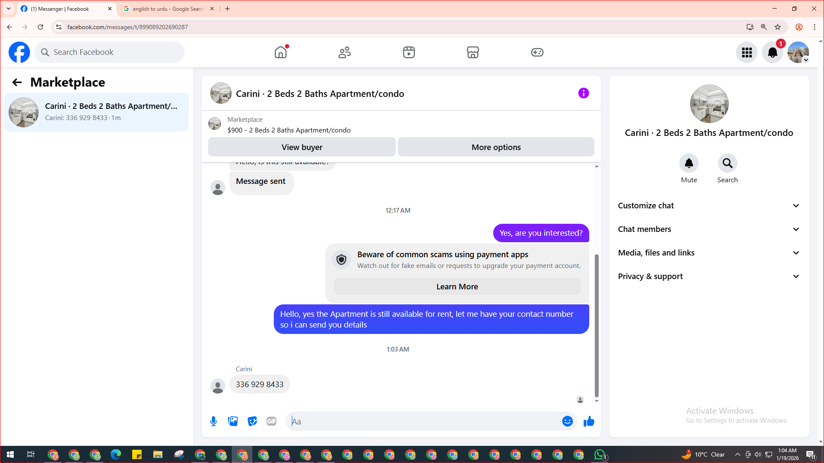Open large listing thumbnail in right panel
This screenshot has width=824, height=463.
709,104
